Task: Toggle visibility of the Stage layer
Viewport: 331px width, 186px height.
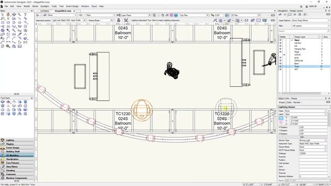Action: pos(280,52)
